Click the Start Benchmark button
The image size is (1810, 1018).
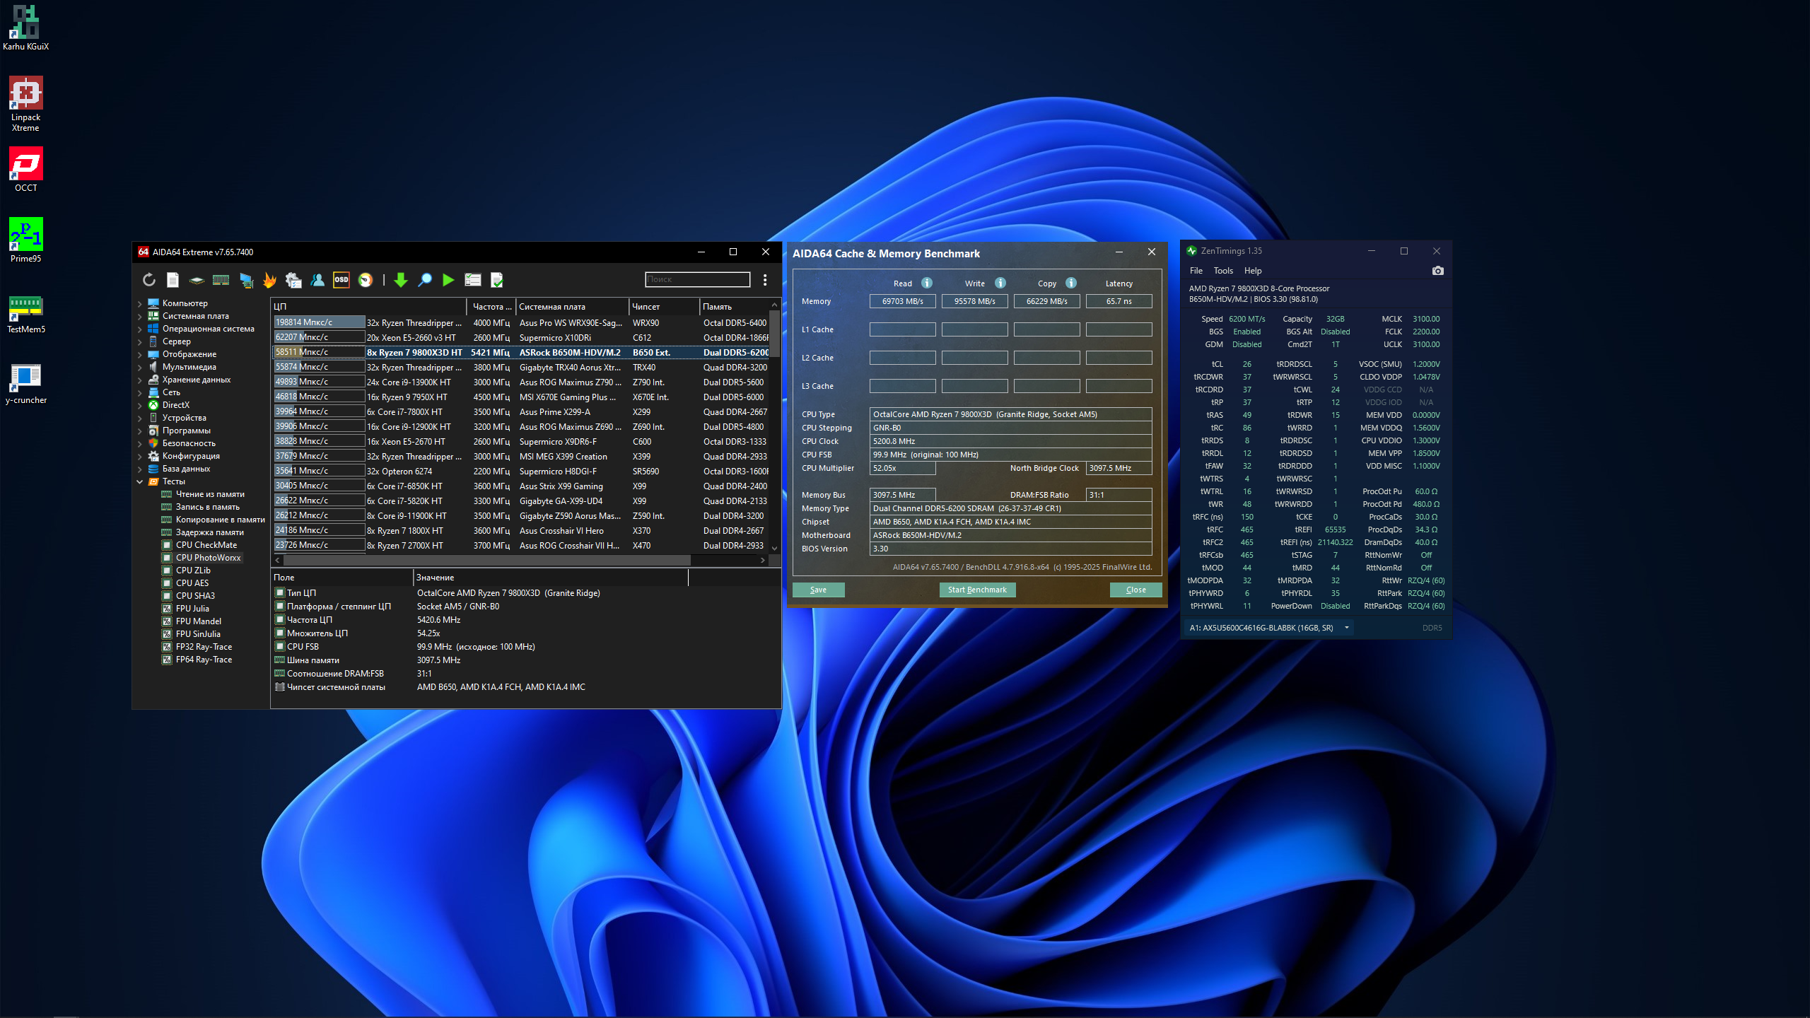[976, 590]
